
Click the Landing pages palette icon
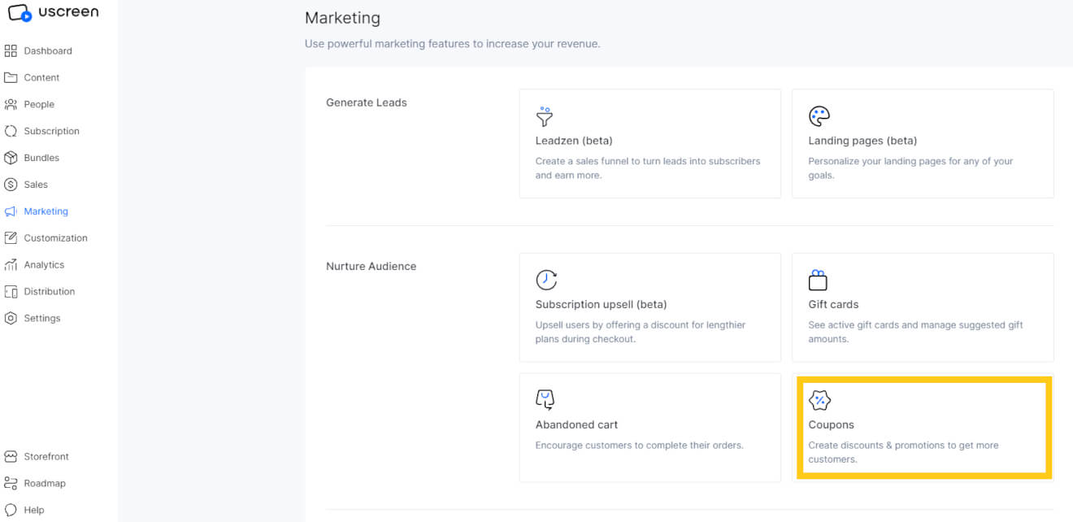pyautogui.click(x=819, y=116)
